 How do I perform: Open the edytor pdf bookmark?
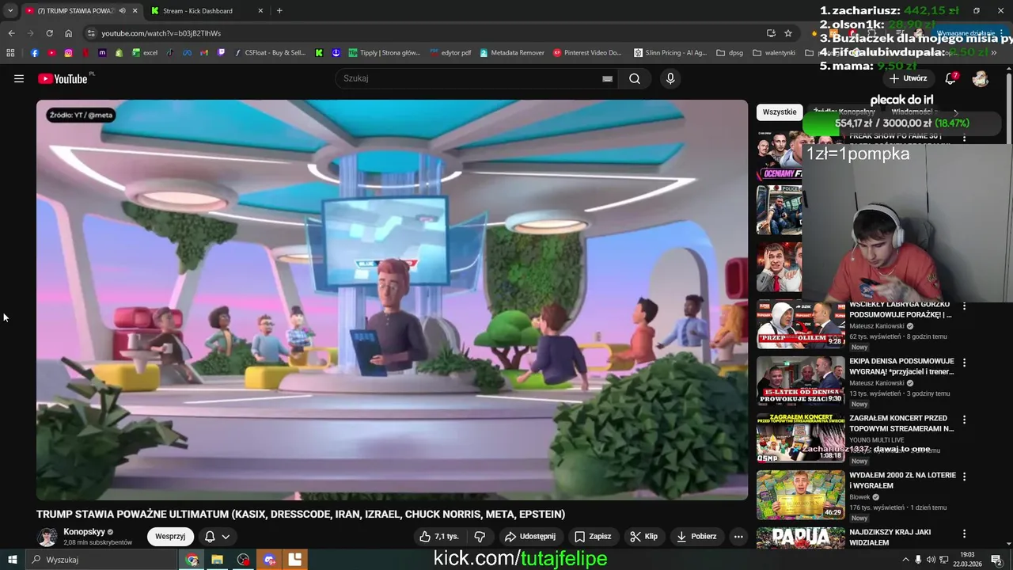point(450,53)
